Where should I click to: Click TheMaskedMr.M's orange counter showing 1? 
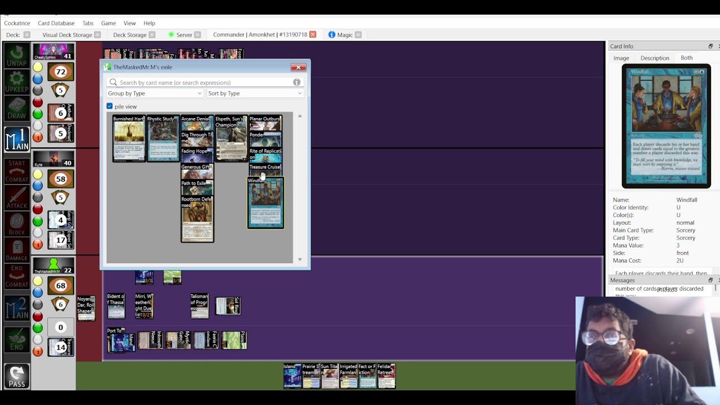pyautogui.click(x=38, y=352)
